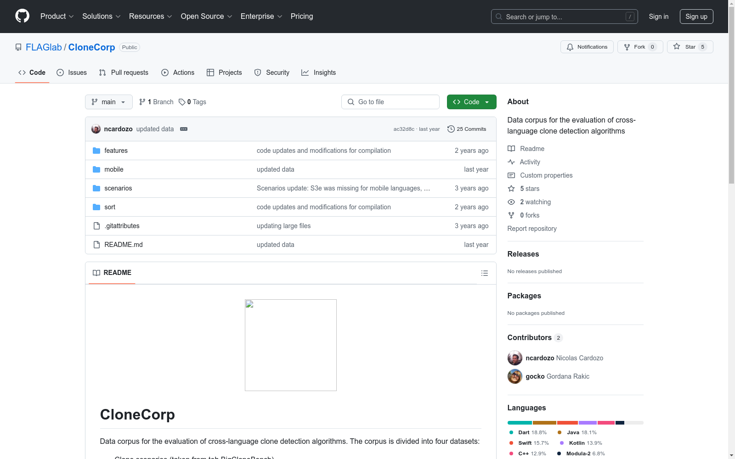Click the README.md file icon

tap(96, 245)
